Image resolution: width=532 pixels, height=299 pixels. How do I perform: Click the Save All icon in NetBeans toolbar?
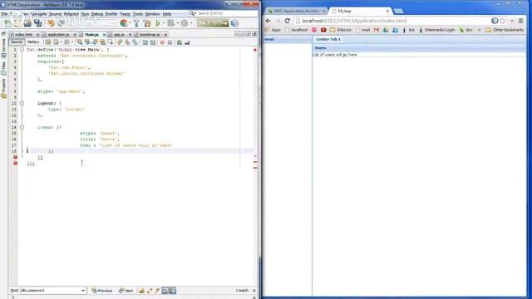37,23
